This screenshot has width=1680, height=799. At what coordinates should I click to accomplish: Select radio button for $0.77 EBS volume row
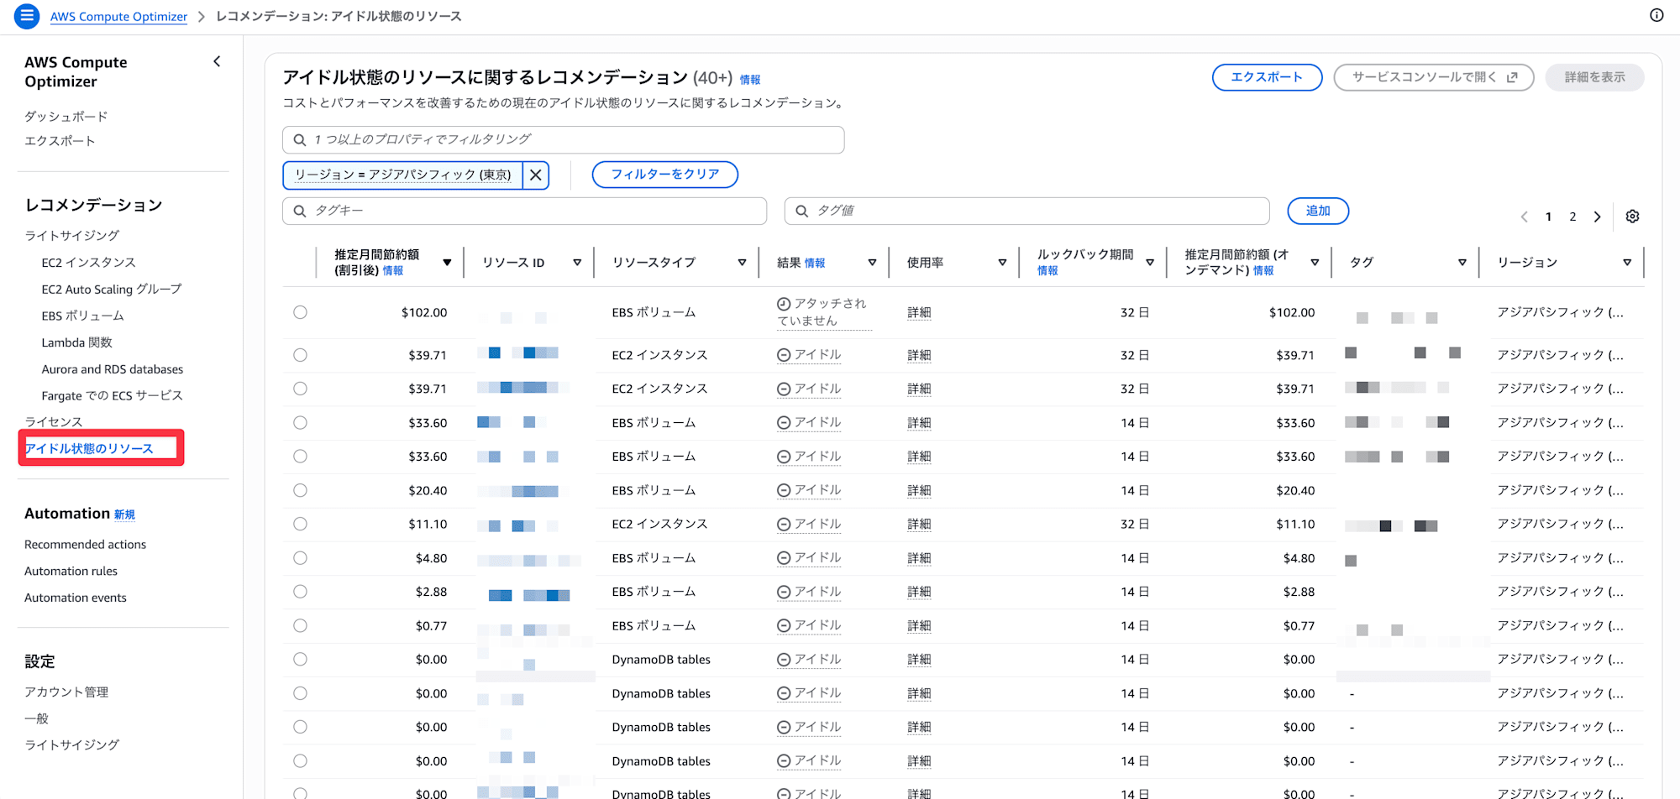tap(300, 625)
